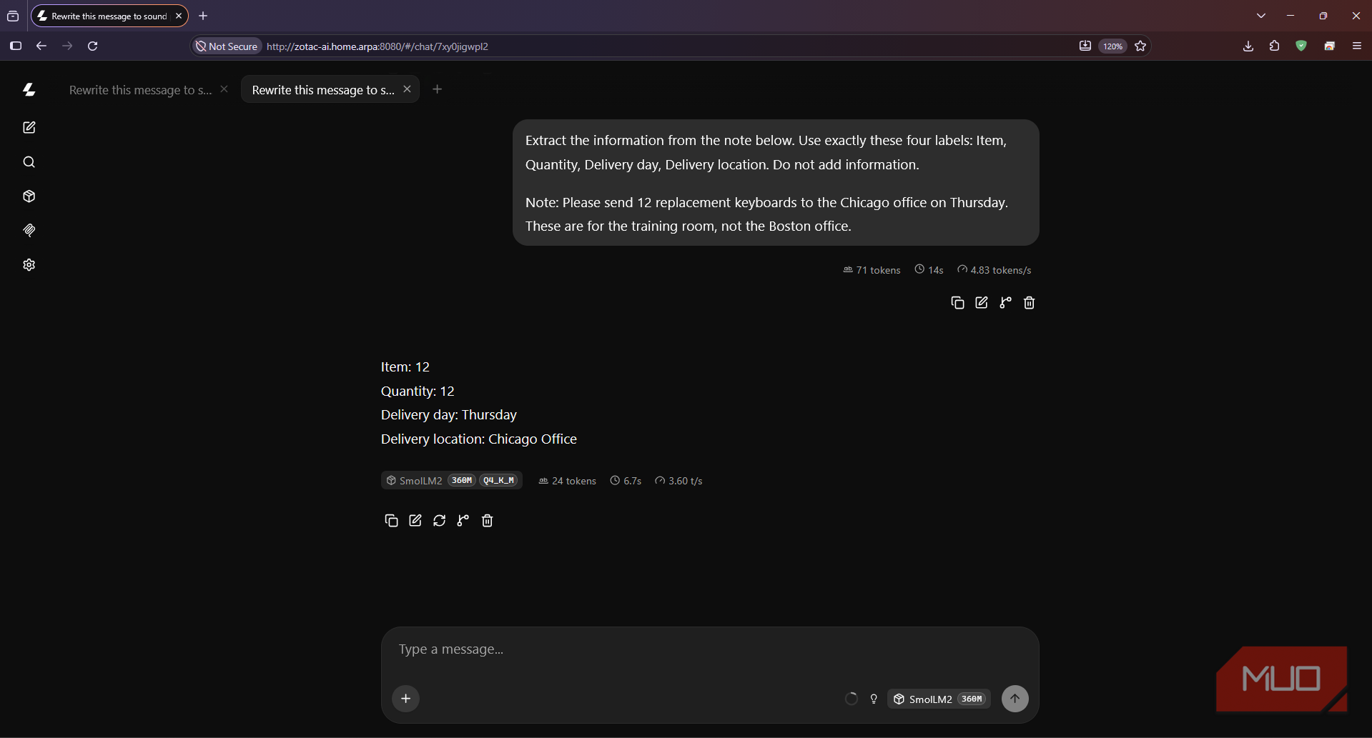Open the add attachment plus button
This screenshot has height=738, width=1372.
tap(406, 699)
